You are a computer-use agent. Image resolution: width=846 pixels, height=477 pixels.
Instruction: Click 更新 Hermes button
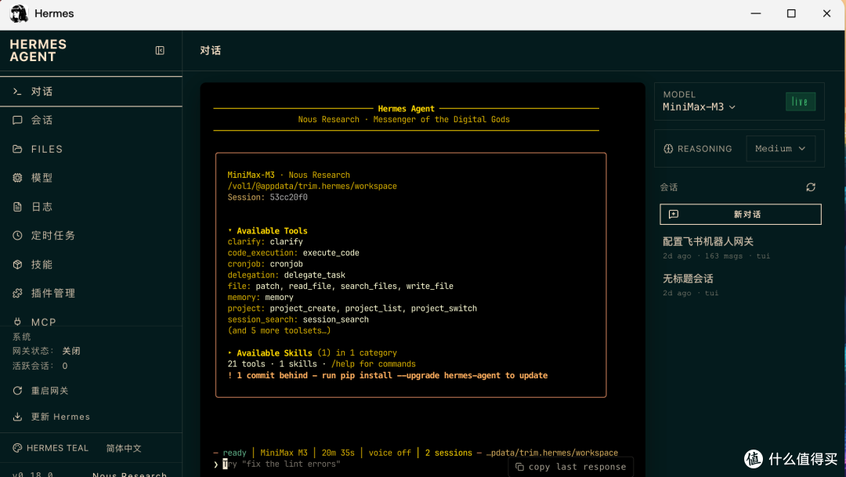pos(51,417)
